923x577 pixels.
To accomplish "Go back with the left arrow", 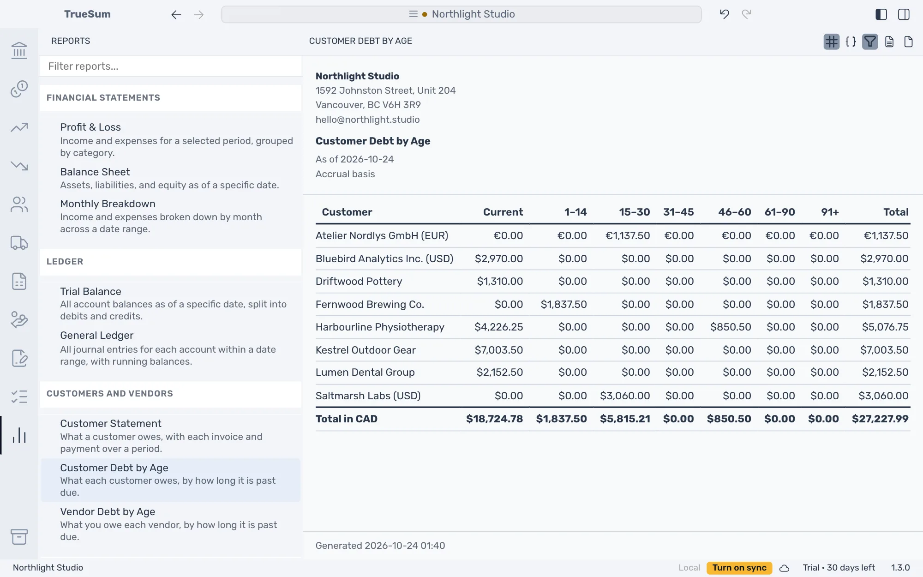I will tap(176, 15).
